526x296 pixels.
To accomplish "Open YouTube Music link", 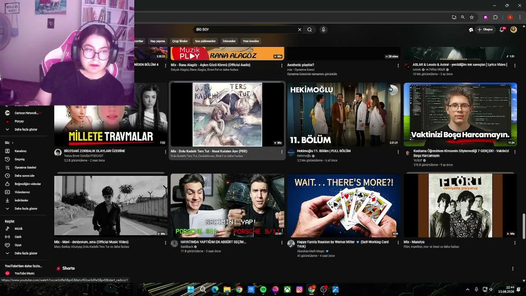I will [x=24, y=273].
